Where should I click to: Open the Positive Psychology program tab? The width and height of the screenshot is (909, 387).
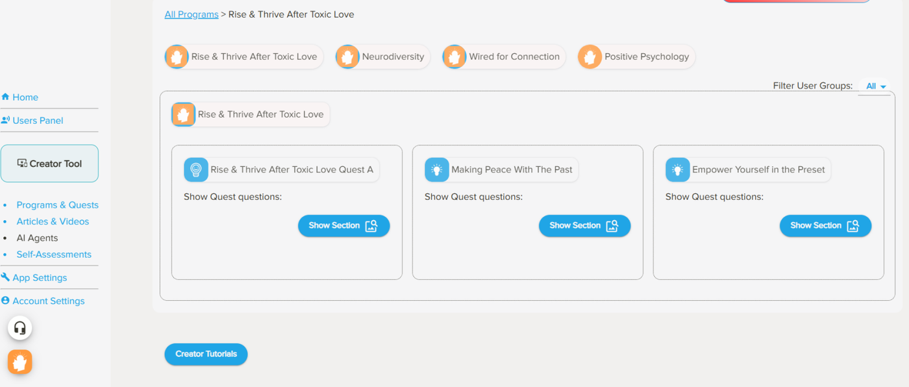click(x=636, y=56)
